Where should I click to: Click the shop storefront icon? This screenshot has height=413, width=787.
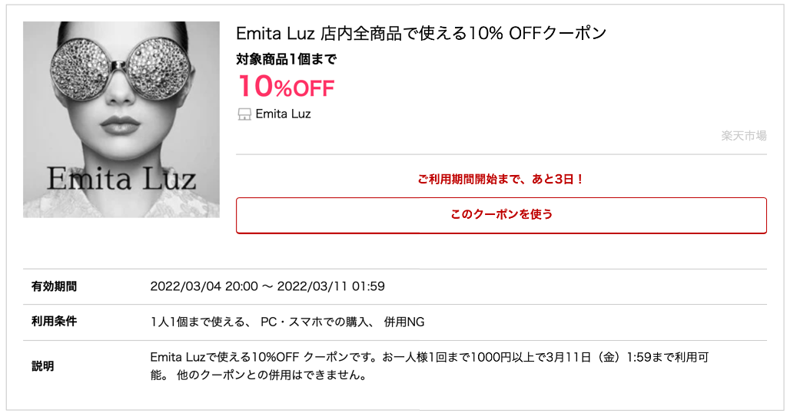(244, 114)
